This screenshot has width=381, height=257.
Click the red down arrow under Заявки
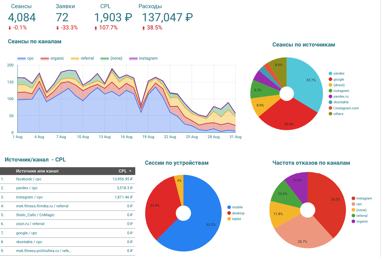click(x=58, y=28)
